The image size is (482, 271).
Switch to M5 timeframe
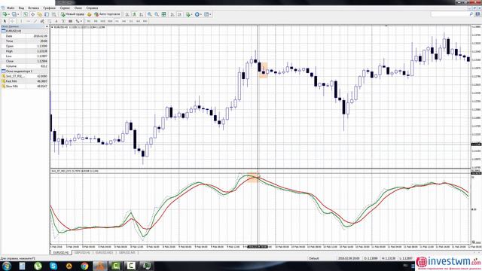point(96,21)
